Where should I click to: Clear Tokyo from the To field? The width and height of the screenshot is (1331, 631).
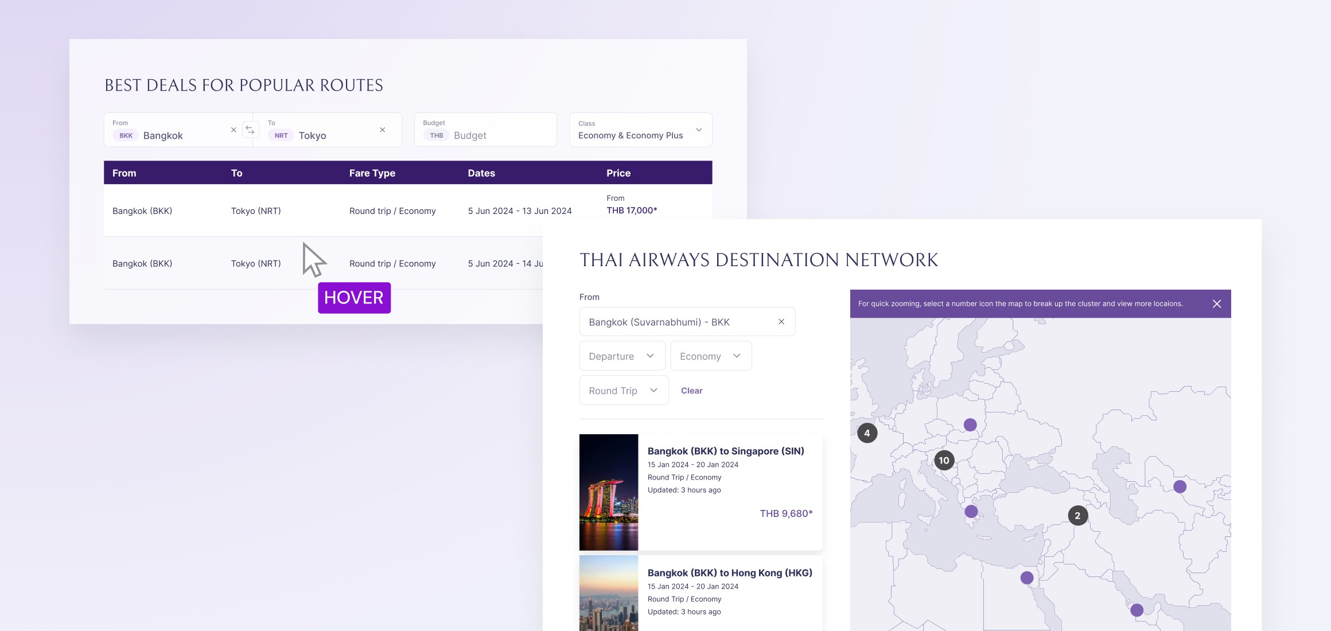tap(383, 130)
